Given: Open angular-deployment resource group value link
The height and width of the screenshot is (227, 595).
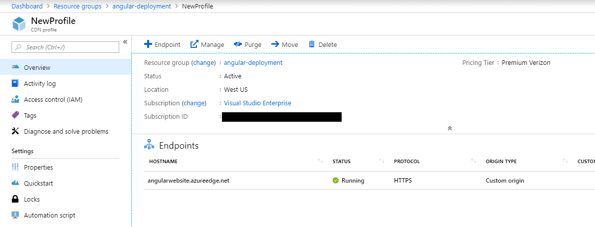Looking at the screenshot, I should click(253, 63).
